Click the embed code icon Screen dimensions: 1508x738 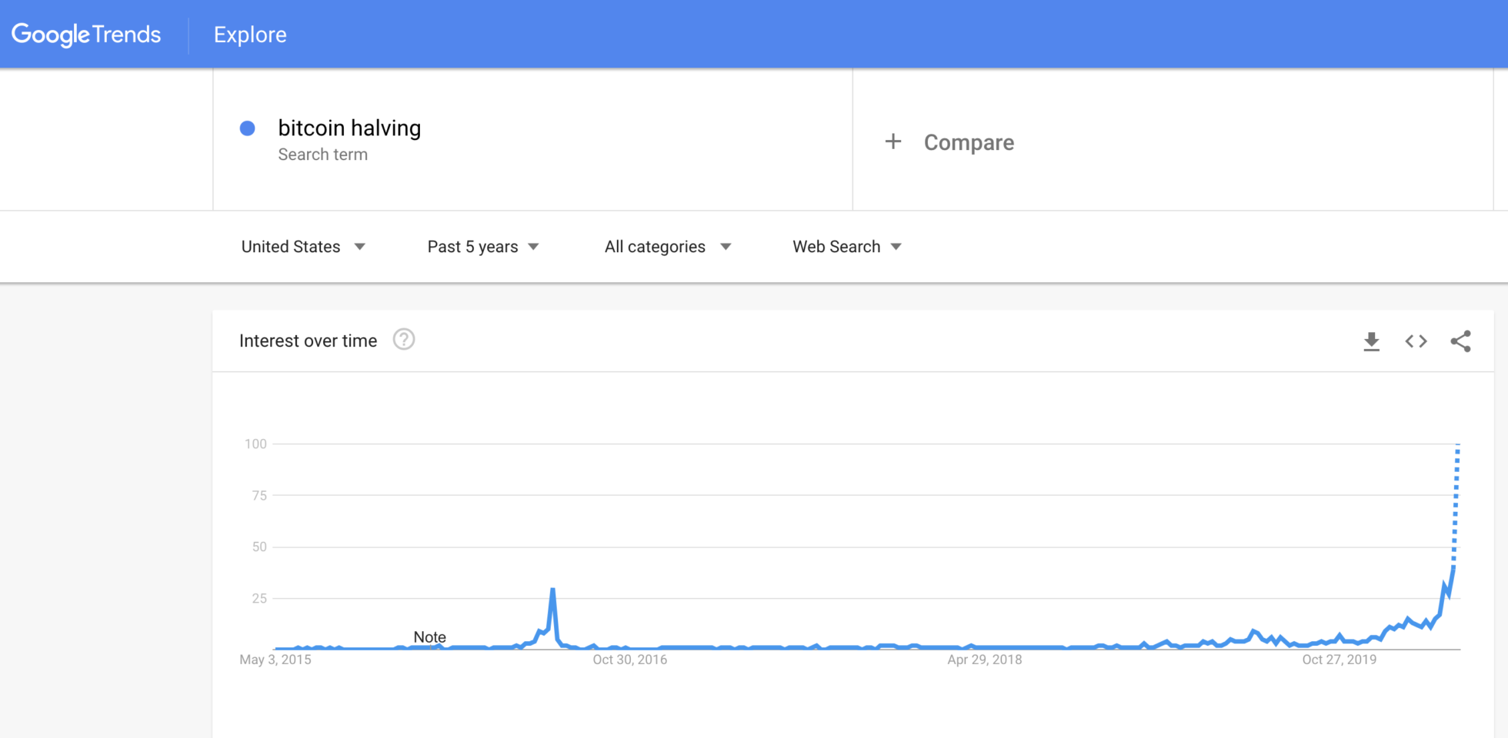coord(1416,341)
